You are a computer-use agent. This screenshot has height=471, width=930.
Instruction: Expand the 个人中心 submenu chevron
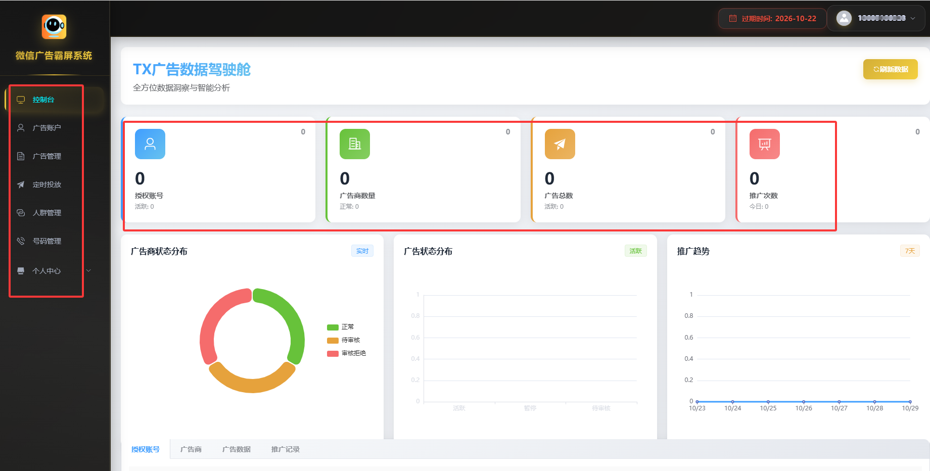pos(88,271)
